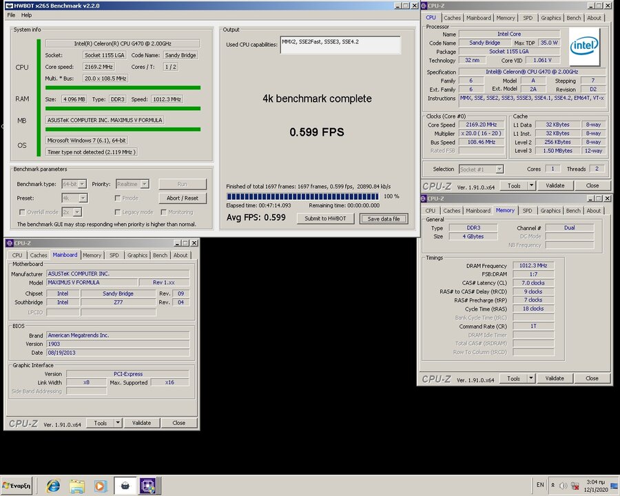Open Internet Explorer from the taskbar
The image size is (620, 496).
53,485
